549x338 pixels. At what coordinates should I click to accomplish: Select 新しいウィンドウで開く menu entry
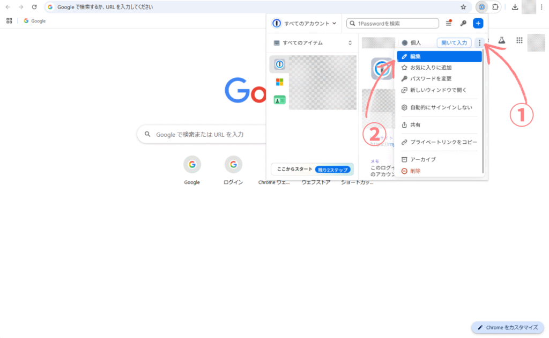[440, 90]
